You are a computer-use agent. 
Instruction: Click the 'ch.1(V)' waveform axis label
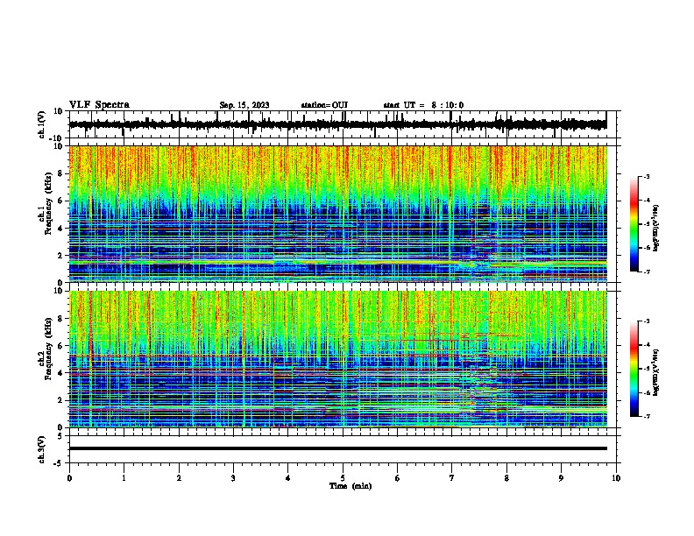(42, 124)
